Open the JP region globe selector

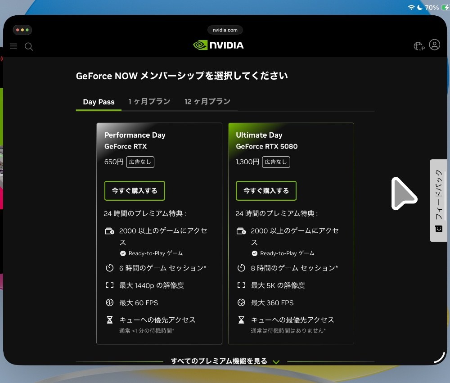419,46
